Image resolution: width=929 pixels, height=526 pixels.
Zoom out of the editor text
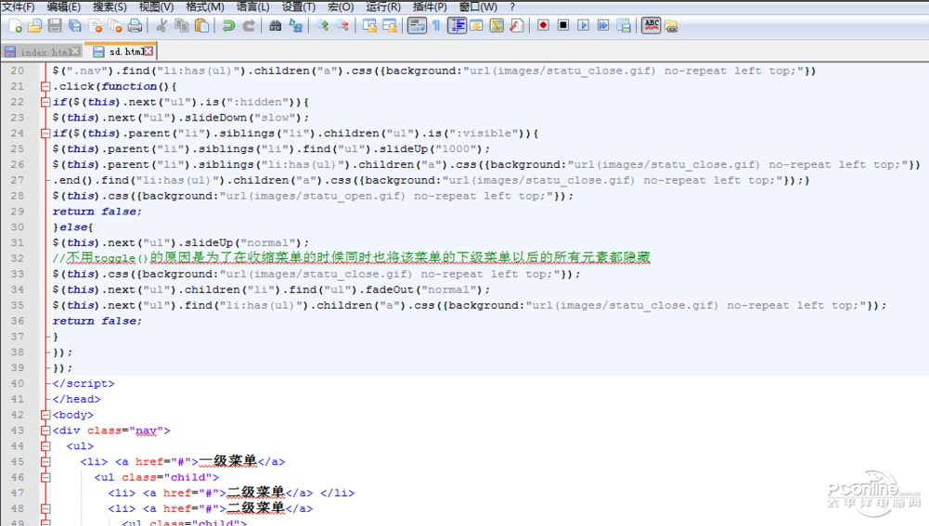pyautogui.click(x=342, y=25)
